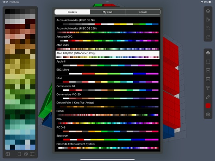The height and width of the screenshot is (161, 215).
Task: Toggle the eye visibility icon
Action: [208, 53]
